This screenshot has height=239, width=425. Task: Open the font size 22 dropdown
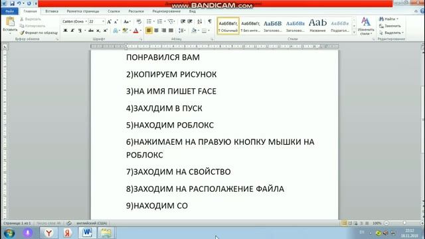click(x=103, y=21)
